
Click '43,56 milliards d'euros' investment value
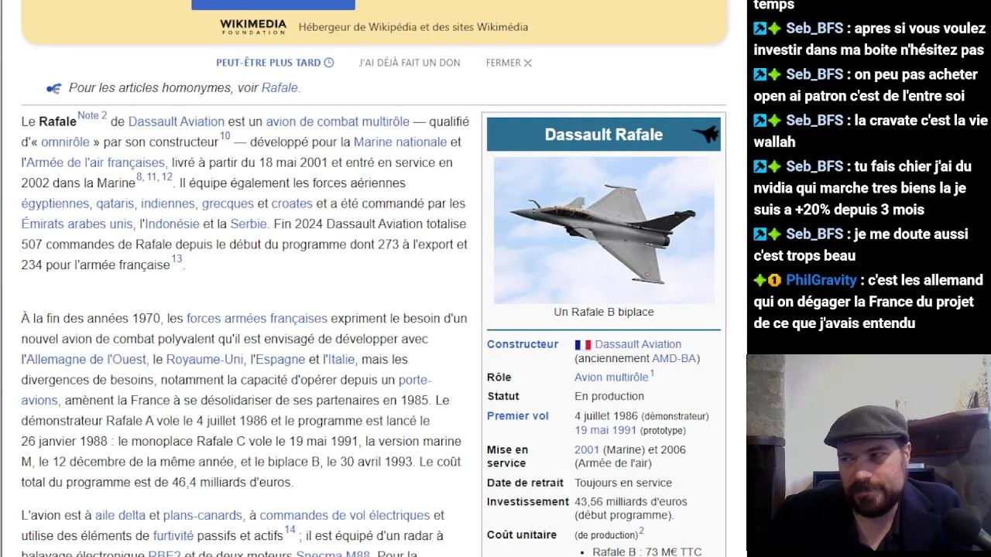(631, 501)
